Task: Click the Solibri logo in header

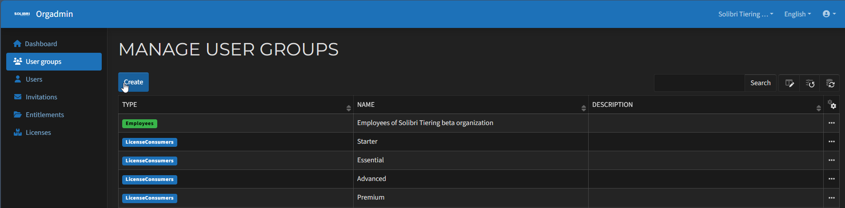Action: (22, 14)
